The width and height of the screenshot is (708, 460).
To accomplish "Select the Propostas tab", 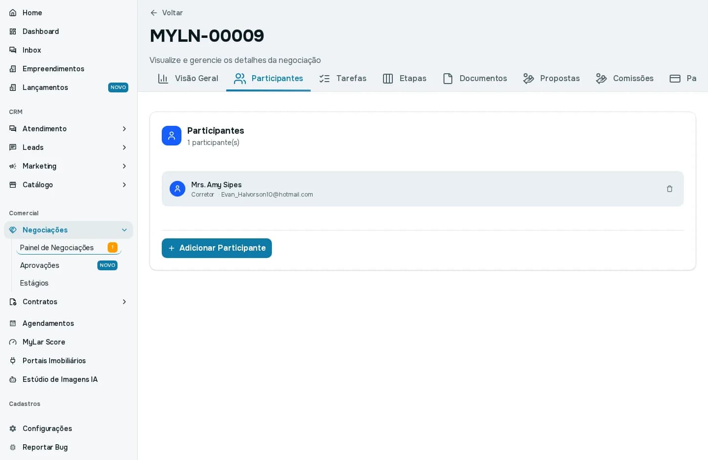I will (x=552, y=79).
